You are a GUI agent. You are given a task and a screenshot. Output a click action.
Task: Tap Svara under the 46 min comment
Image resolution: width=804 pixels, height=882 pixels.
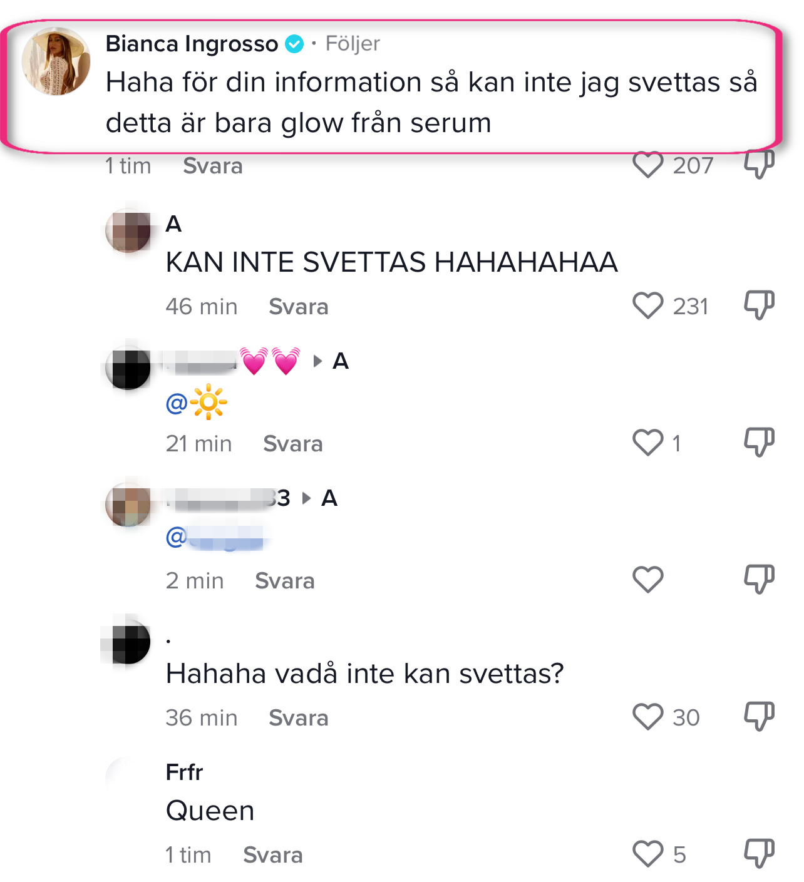coord(299,307)
